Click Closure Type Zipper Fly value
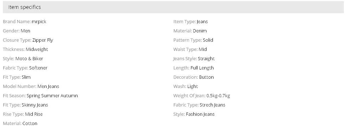The height and width of the screenshot is (130, 346). click(x=43, y=40)
